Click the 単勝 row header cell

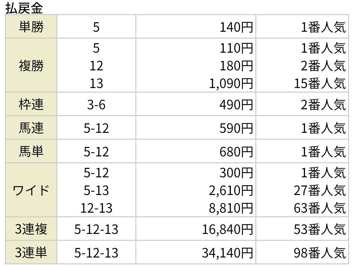click(x=31, y=27)
